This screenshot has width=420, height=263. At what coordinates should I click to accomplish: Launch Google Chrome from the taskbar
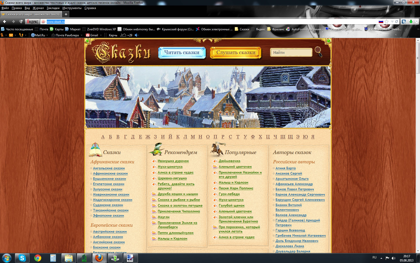(x=38, y=258)
